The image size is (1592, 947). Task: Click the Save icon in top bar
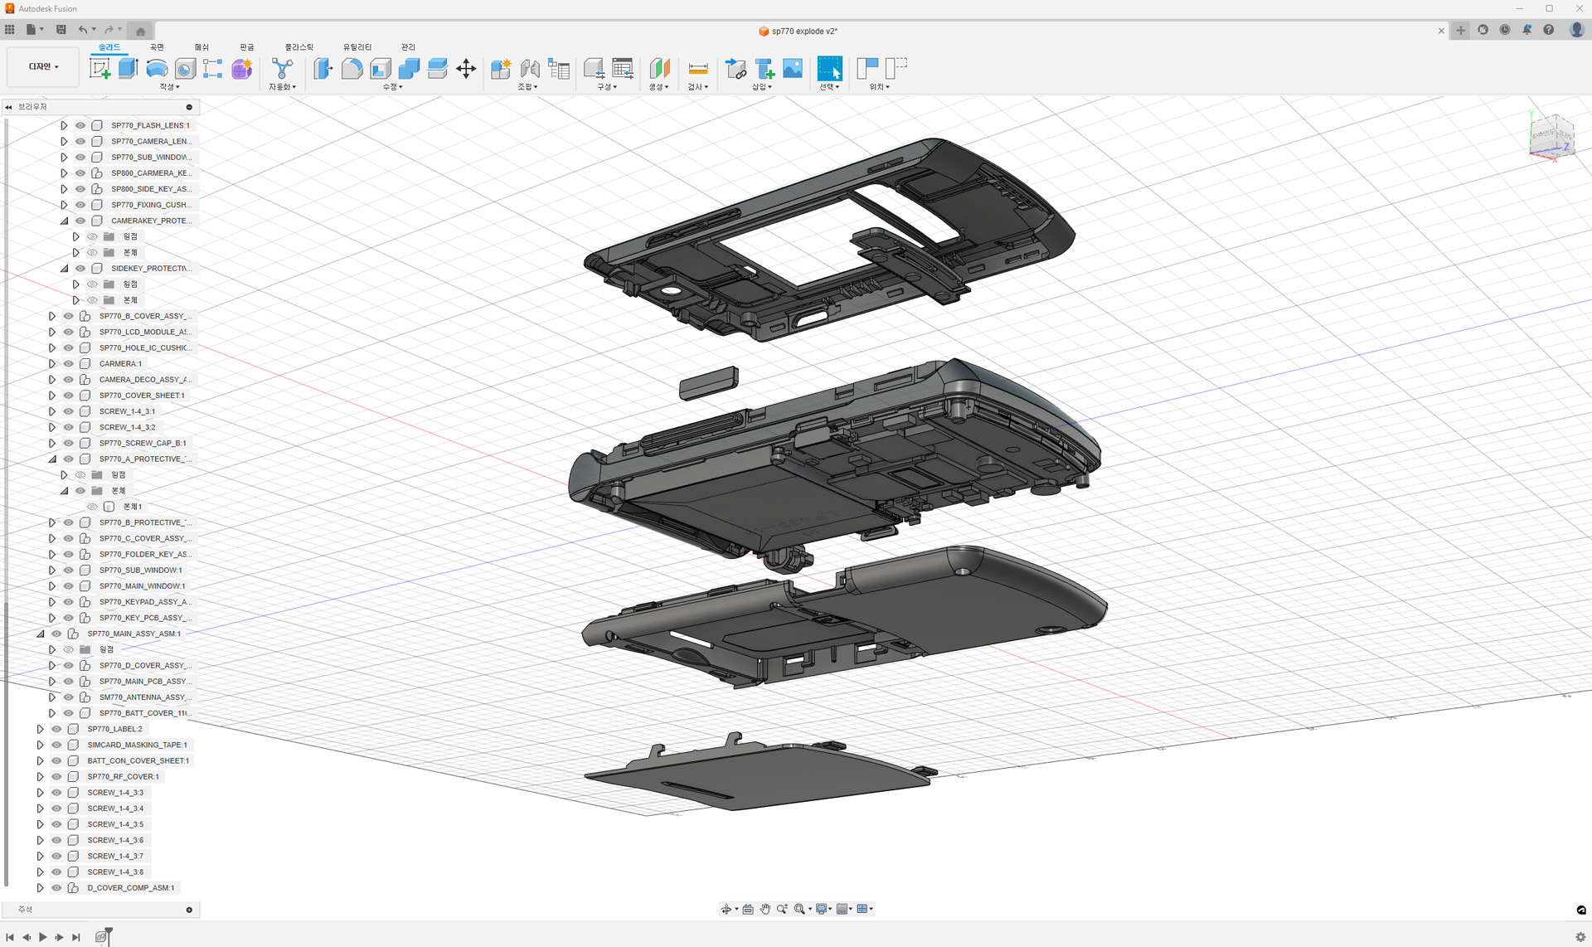(x=61, y=30)
